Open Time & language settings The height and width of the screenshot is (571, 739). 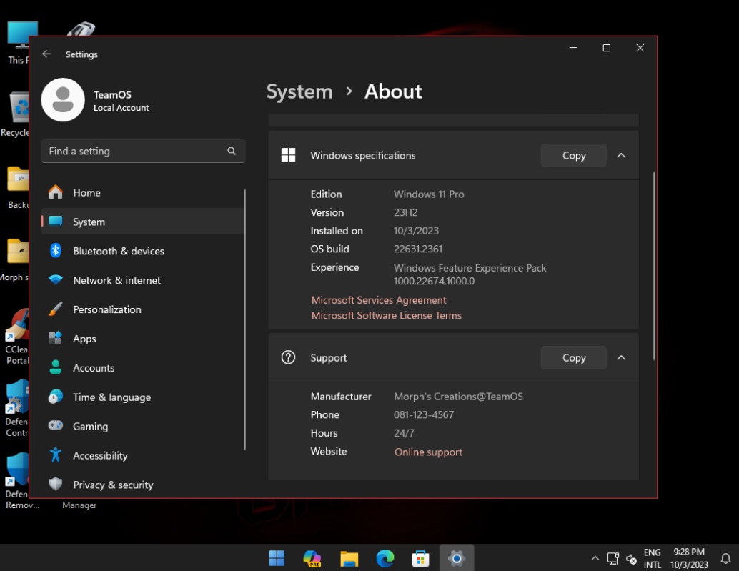coord(142,397)
